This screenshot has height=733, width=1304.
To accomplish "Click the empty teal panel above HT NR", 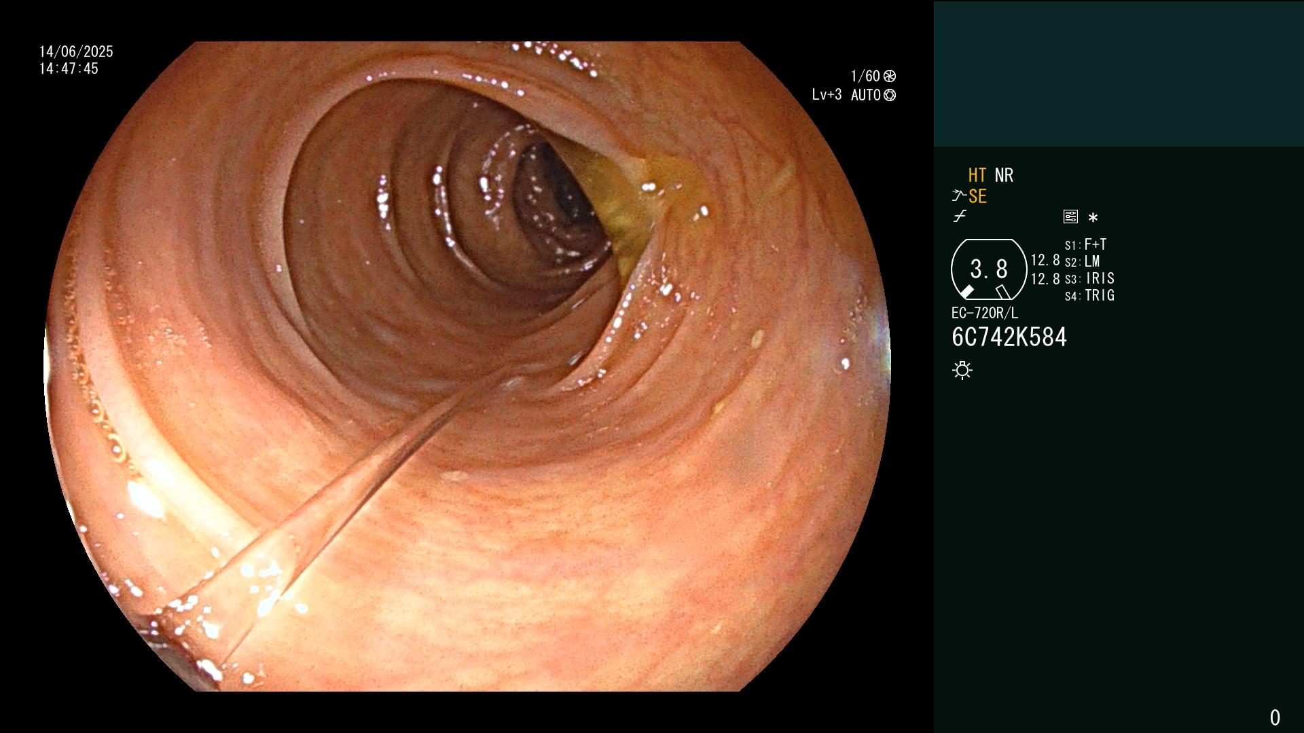I will [1119, 73].
